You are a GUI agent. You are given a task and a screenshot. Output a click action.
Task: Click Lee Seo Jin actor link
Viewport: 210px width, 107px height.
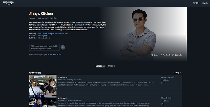click(x=43, y=34)
